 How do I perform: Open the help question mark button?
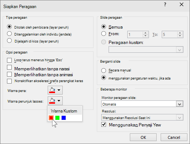tap(165, 5)
